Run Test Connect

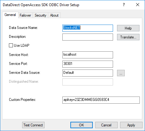[33, 125]
